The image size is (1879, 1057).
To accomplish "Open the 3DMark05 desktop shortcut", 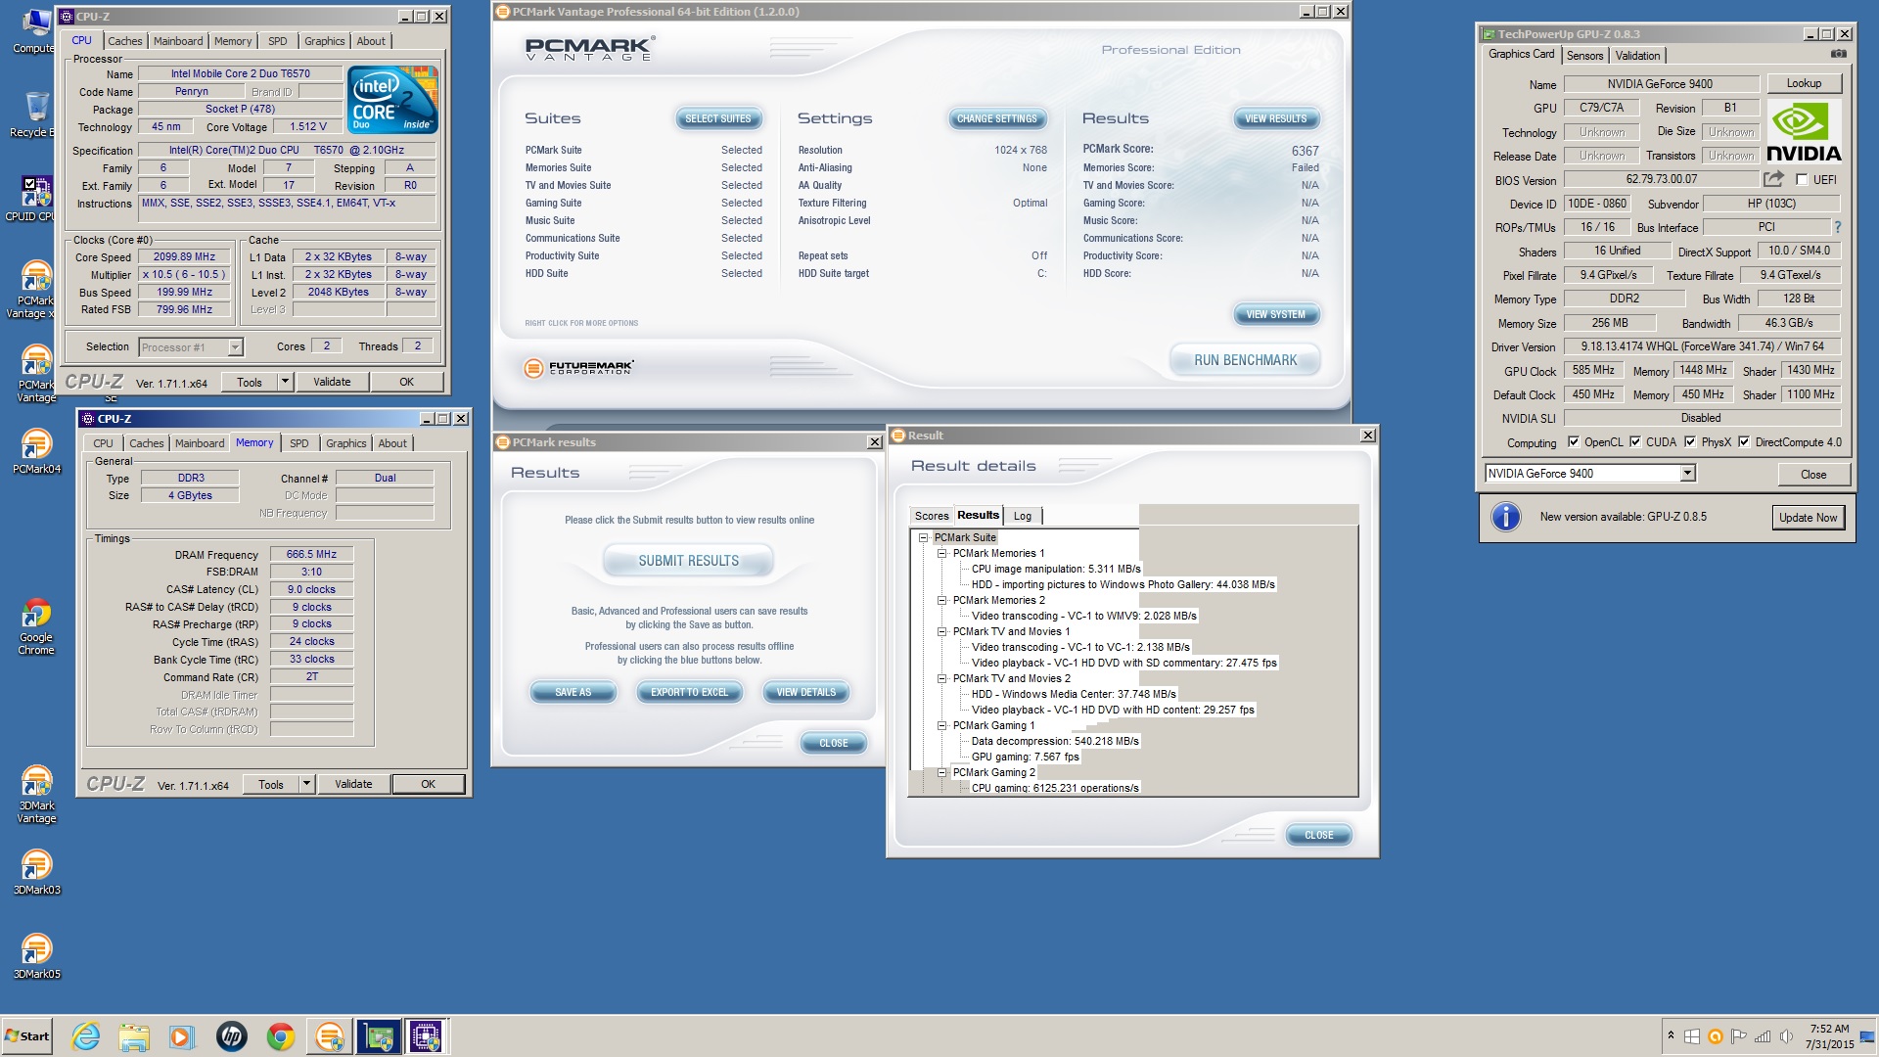I will click(36, 956).
